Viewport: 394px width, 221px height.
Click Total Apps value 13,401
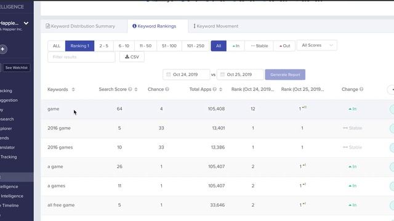(219, 128)
